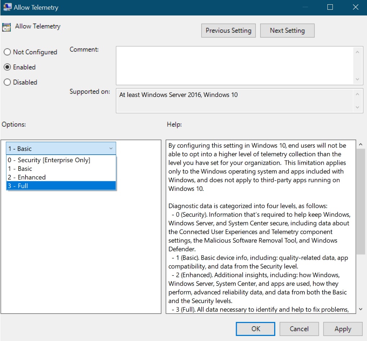Click the 'Supported on:' label
This screenshot has width=367, height=341.
pos(90,91)
